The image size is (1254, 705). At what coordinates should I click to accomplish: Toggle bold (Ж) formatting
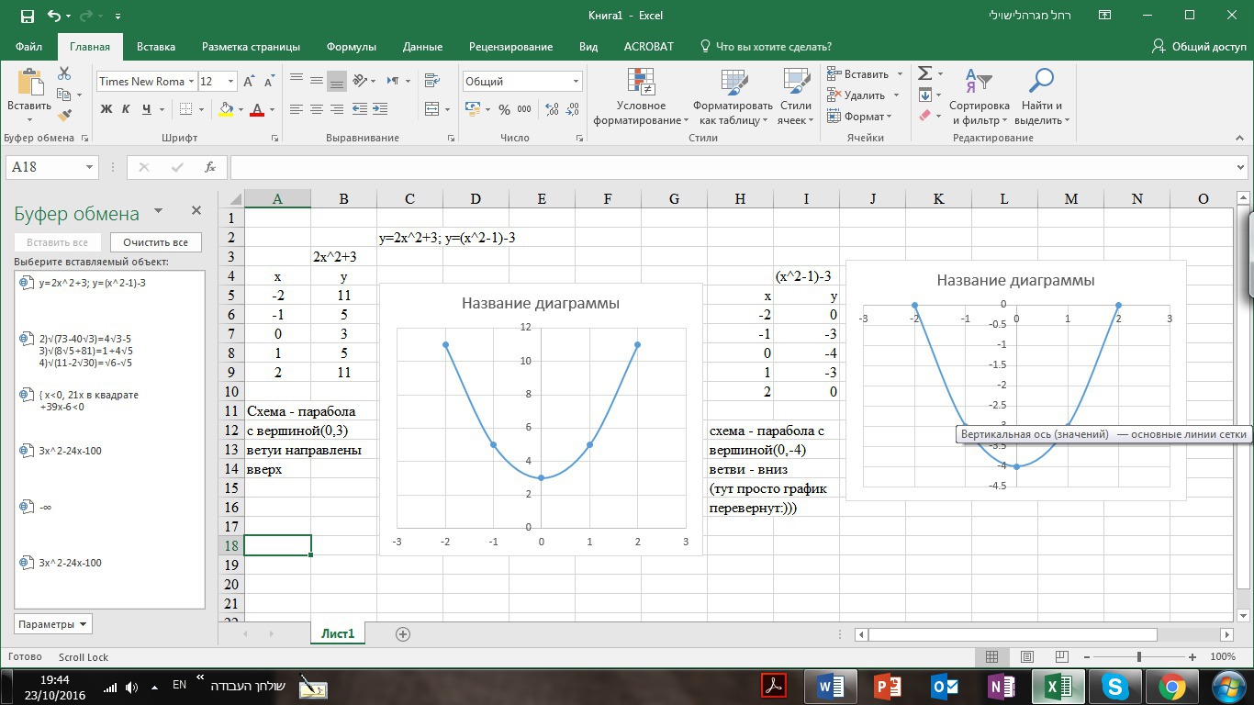106,109
